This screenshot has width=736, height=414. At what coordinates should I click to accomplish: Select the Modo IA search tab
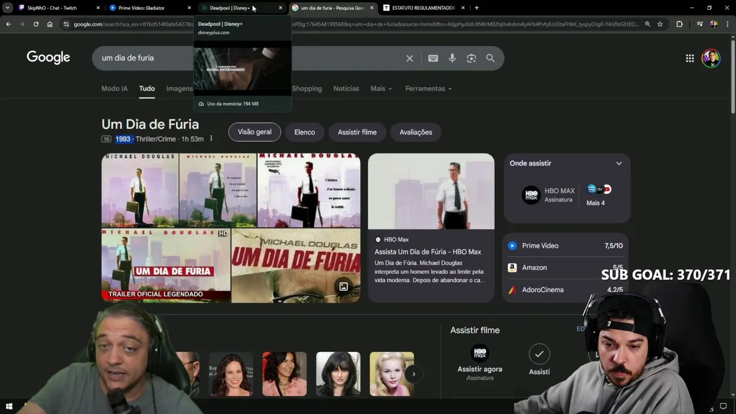pyautogui.click(x=114, y=89)
